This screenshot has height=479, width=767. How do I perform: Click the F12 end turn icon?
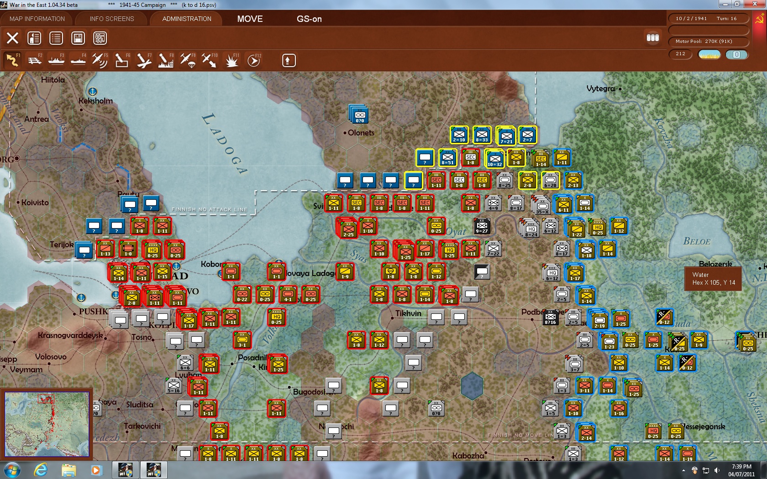(253, 60)
